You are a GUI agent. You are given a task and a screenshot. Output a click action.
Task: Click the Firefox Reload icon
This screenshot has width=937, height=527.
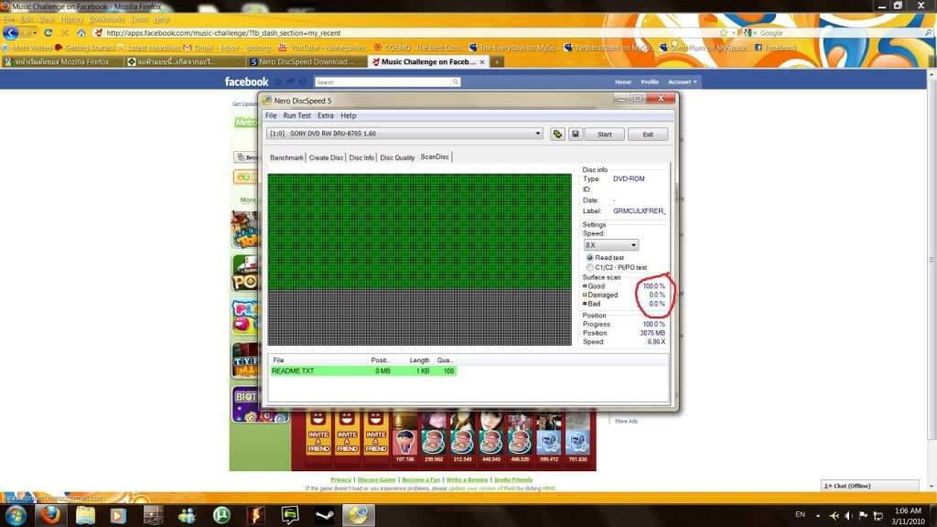48,33
